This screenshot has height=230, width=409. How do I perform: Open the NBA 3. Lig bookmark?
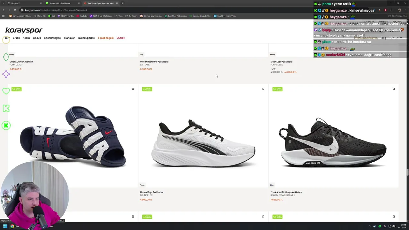pos(101,16)
